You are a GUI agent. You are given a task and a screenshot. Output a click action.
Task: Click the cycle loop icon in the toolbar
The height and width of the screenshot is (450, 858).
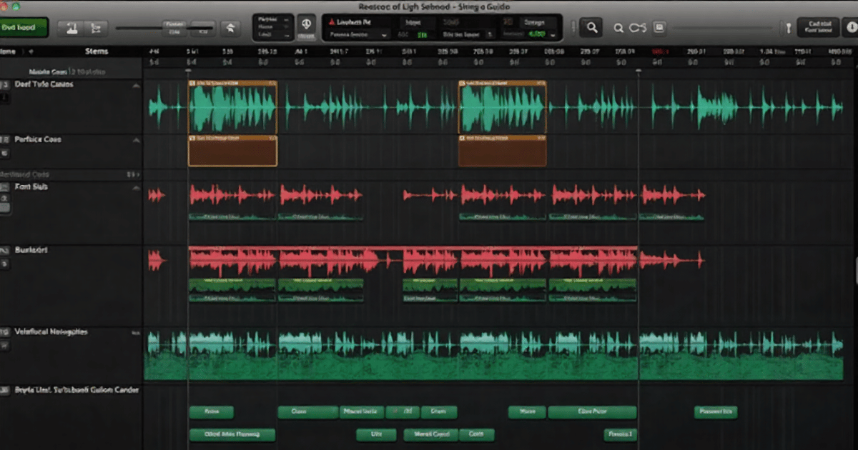[638, 29]
